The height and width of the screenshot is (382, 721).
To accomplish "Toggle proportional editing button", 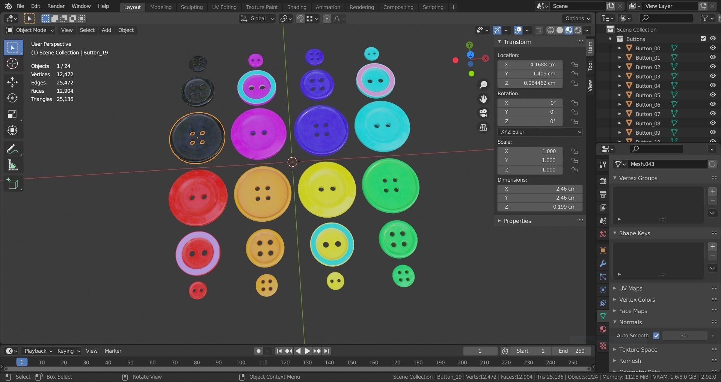I will point(327,19).
